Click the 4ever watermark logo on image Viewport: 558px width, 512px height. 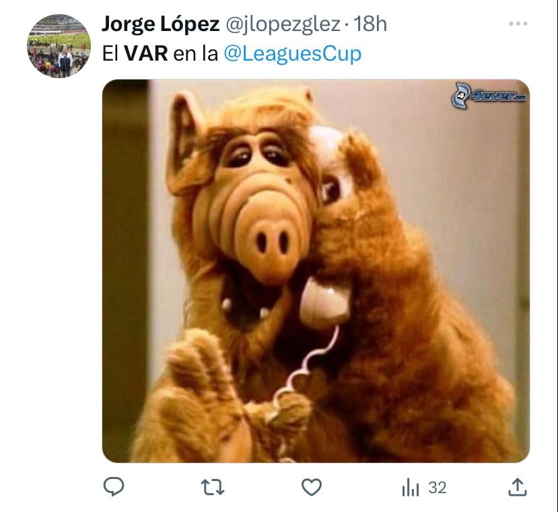click(x=489, y=95)
